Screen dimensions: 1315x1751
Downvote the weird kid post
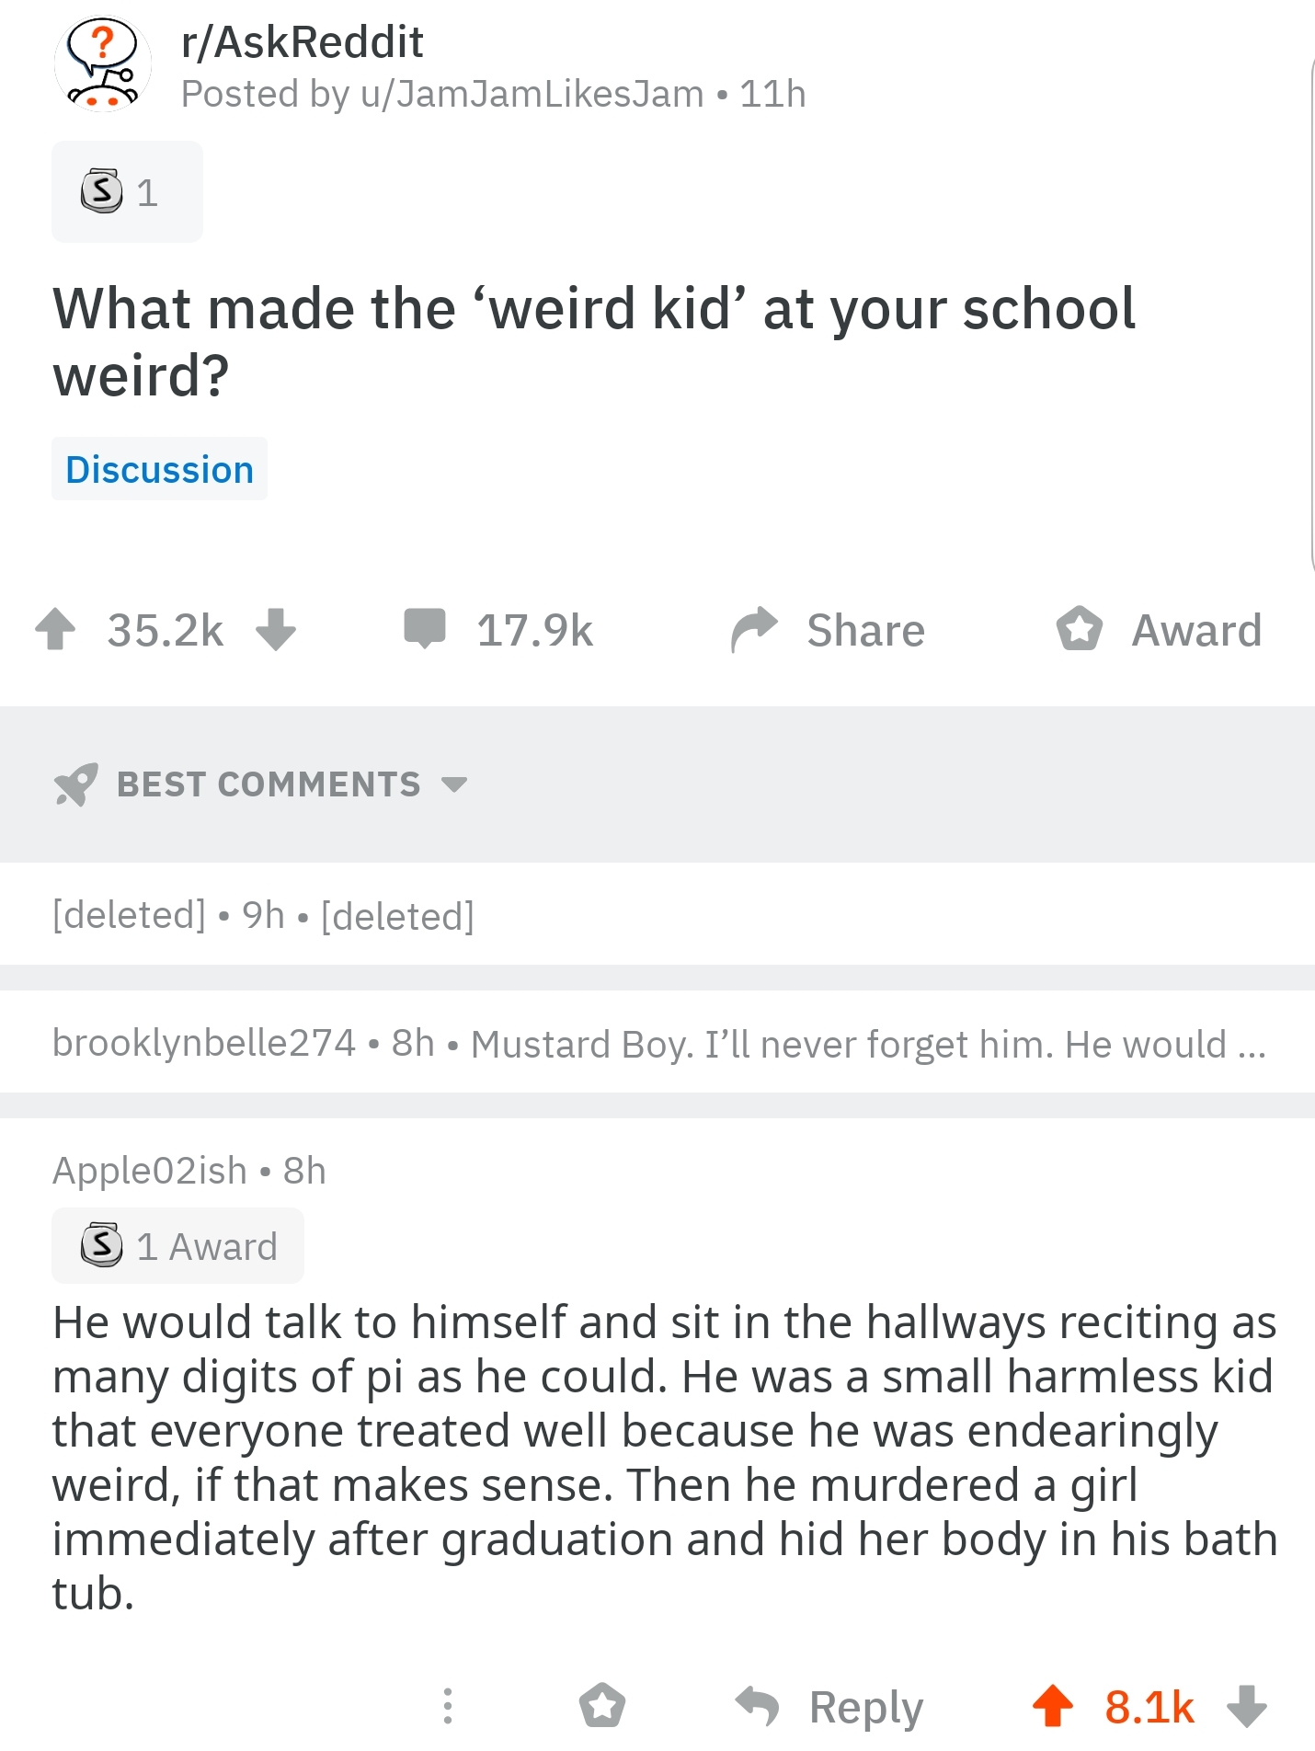[x=276, y=630]
